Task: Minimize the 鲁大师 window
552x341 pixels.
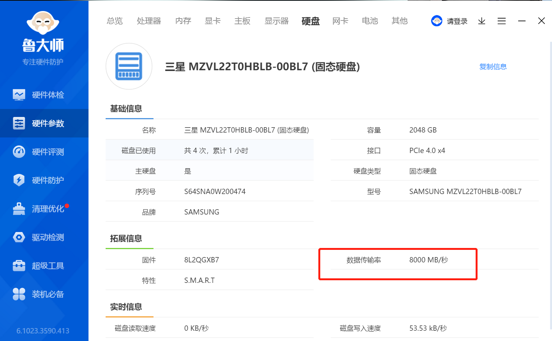Action: click(x=522, y=21)
